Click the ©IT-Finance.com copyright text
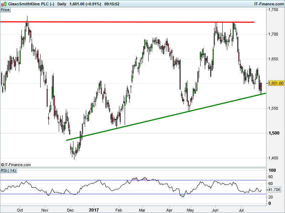This screenshot has width=285, height=213. click(x=16, y=165)
